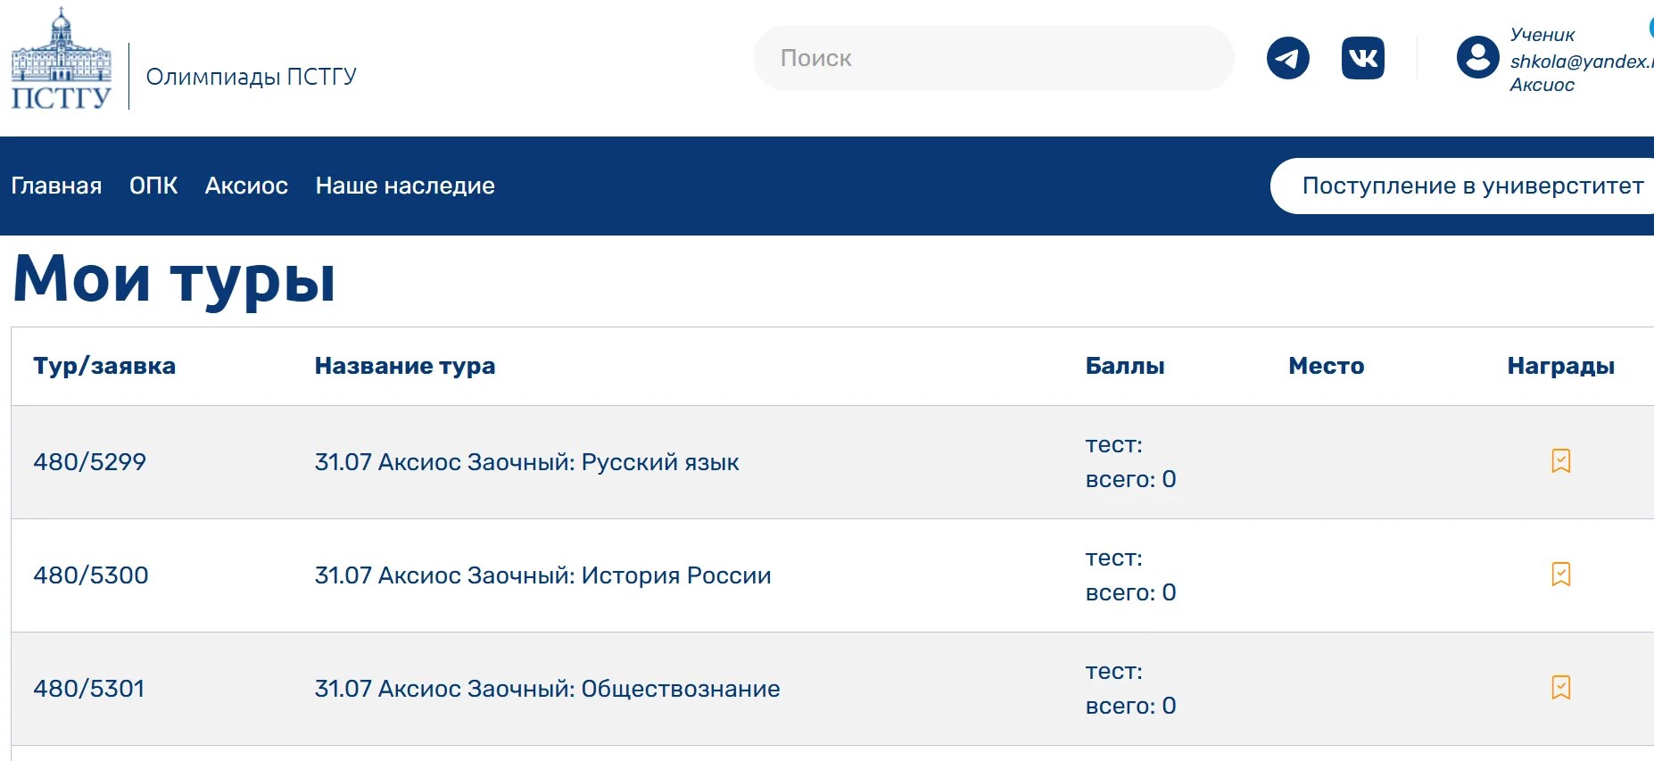1654x761 pixels.
Task: Open the VK social network icon
Action: [1362, 58]
